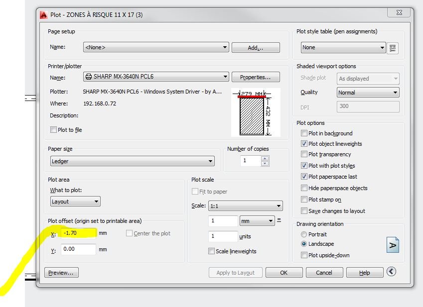Open Page setup Name dropdown
Image resolution: width=423 pixels, height=307 pixels.
coord(156,47)
